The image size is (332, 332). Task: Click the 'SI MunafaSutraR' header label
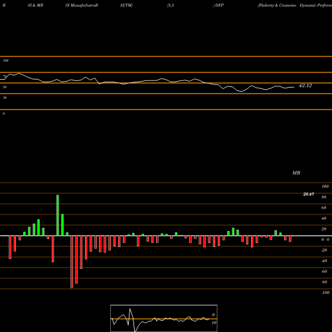point(82,5)
